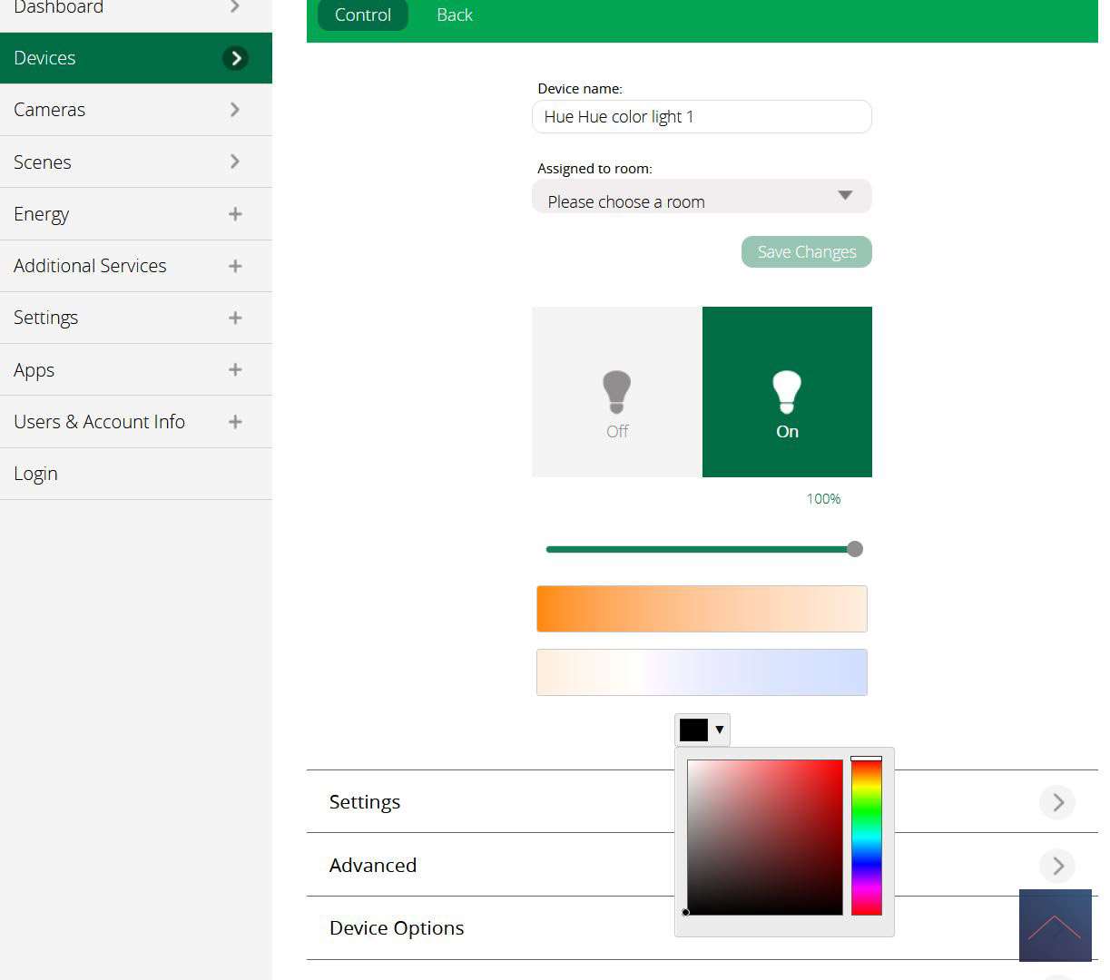Click the arrow icon in Settings row
The height and width of the screenshot is (980, 1110).
[x=1057, y=802]
